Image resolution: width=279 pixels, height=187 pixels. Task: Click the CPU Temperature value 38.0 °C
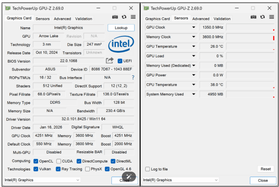(212, 85)
